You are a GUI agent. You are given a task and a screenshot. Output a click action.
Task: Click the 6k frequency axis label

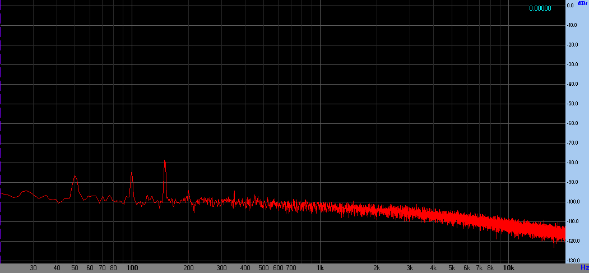[467, 268]
